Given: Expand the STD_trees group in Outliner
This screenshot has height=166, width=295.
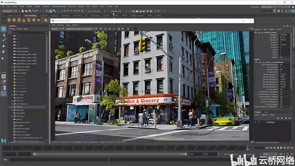Looking at the screenshot, I should point(12,116).
